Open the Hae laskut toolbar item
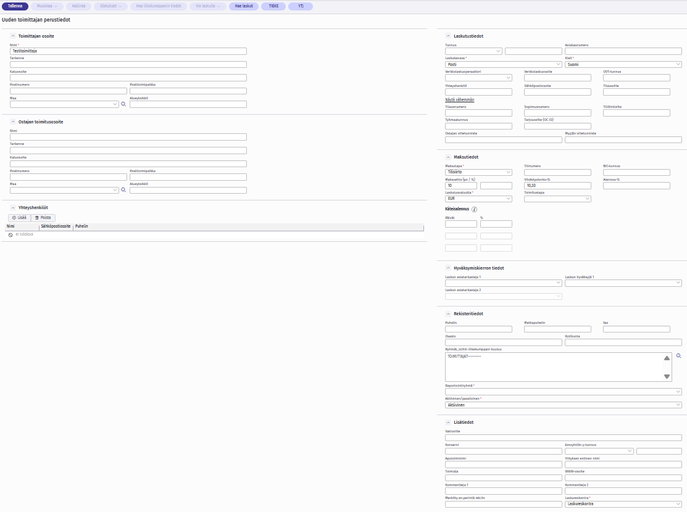 click(x=244, y=6)
